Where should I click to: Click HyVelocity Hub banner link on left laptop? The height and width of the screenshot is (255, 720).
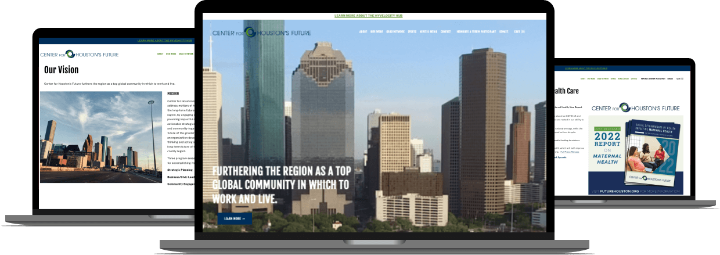(165, 41)
